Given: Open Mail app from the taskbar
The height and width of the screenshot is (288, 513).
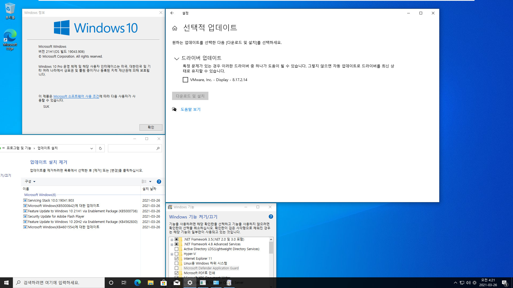Looking at the screenshot, I should [177, 283].
